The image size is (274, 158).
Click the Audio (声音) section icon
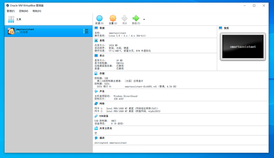click(x=96, y=91)
